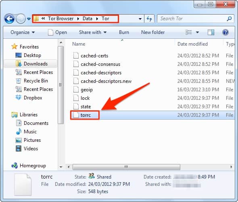Select Tor segment in the address path
Viewport: 238px width, 202px height.
pos(105,19)
